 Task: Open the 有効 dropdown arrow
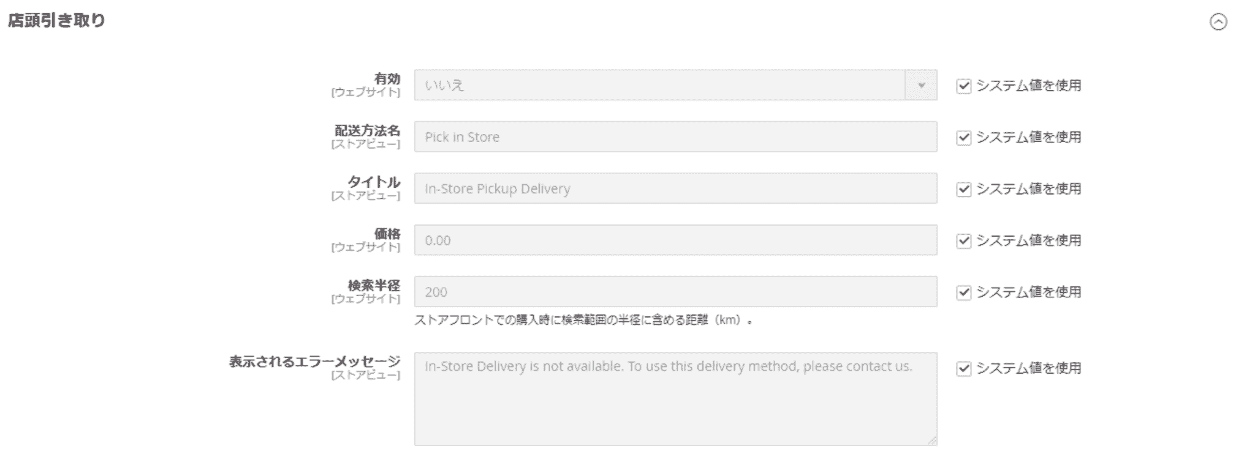[921, 85]
